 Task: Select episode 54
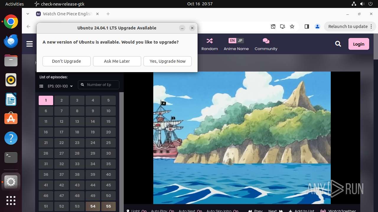coord(93,206)
